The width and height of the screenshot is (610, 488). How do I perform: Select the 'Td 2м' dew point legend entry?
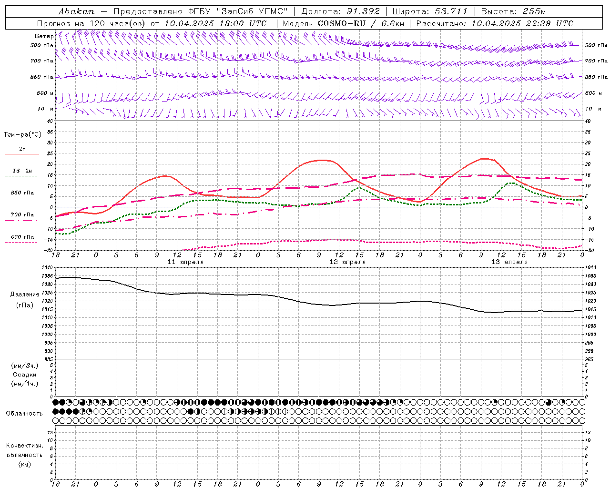click(x=22, y=171)
